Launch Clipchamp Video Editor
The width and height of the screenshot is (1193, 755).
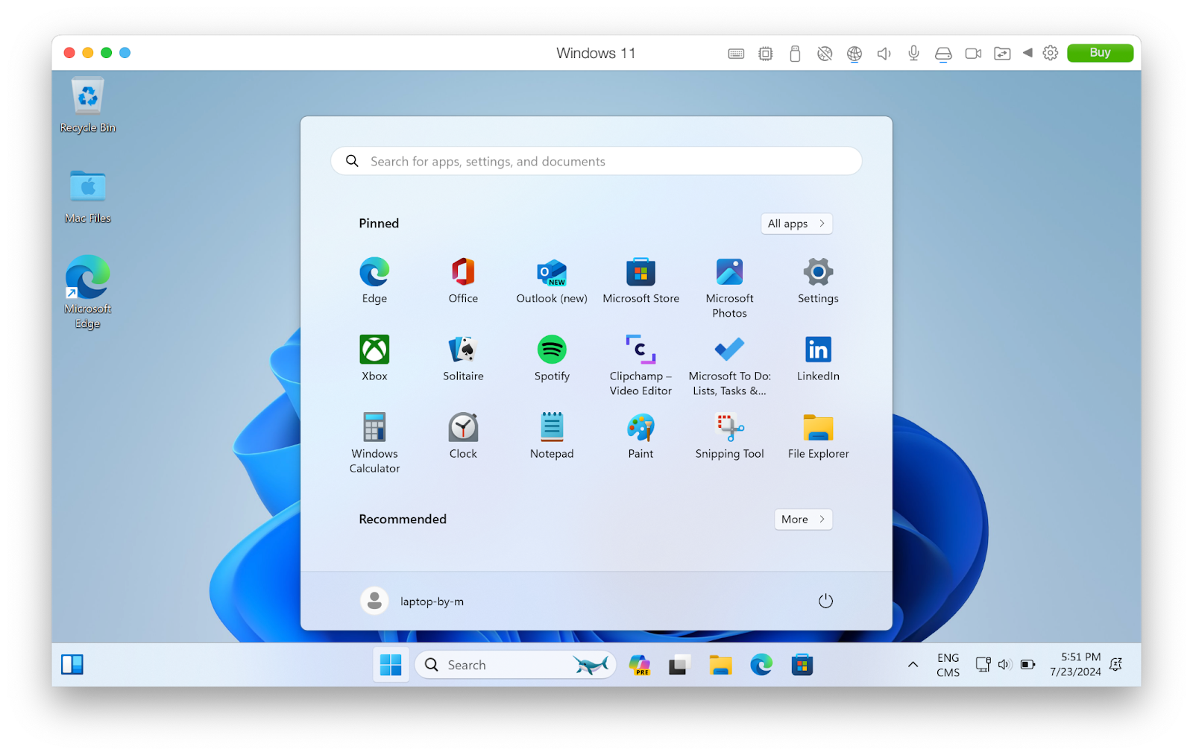coord(640,350)
